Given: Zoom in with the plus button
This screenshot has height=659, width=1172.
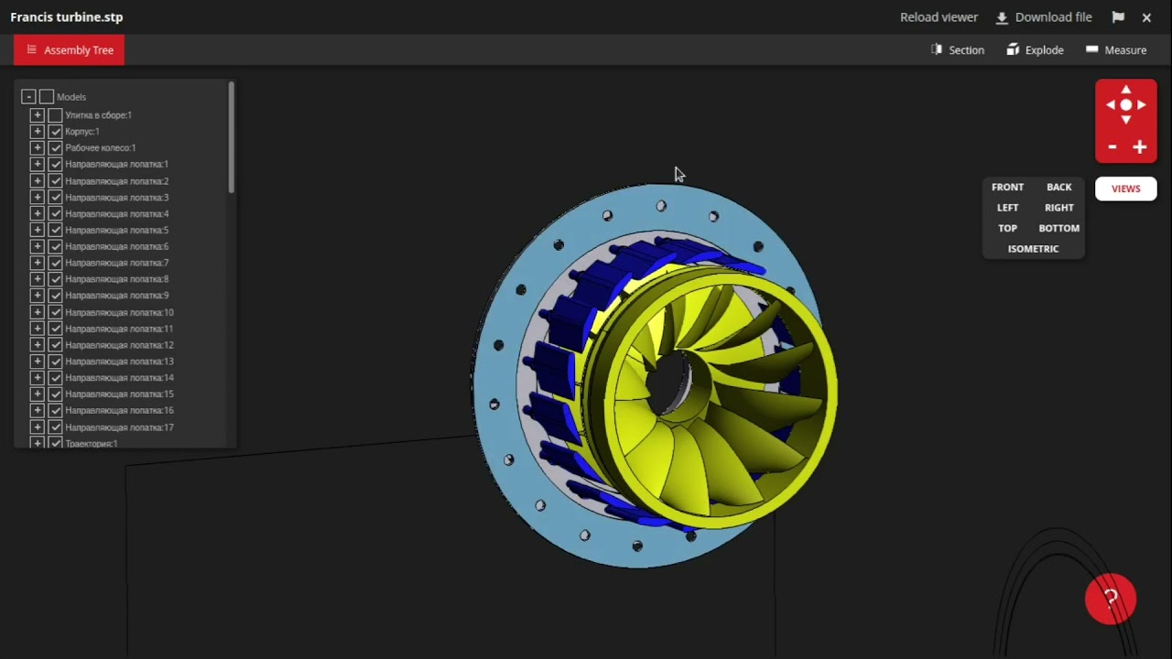Looking at the screenshot, I should point(1139,146).
